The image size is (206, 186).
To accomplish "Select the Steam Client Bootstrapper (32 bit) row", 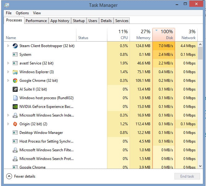I will (101, 46).
